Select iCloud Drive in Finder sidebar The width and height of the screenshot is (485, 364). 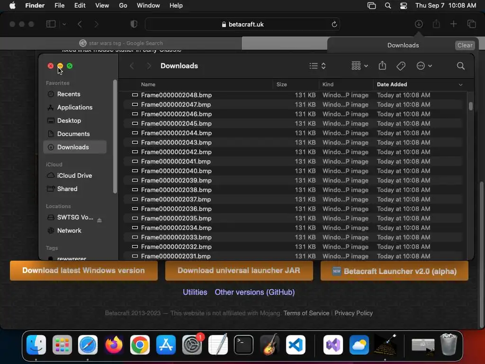coord(75,175)
